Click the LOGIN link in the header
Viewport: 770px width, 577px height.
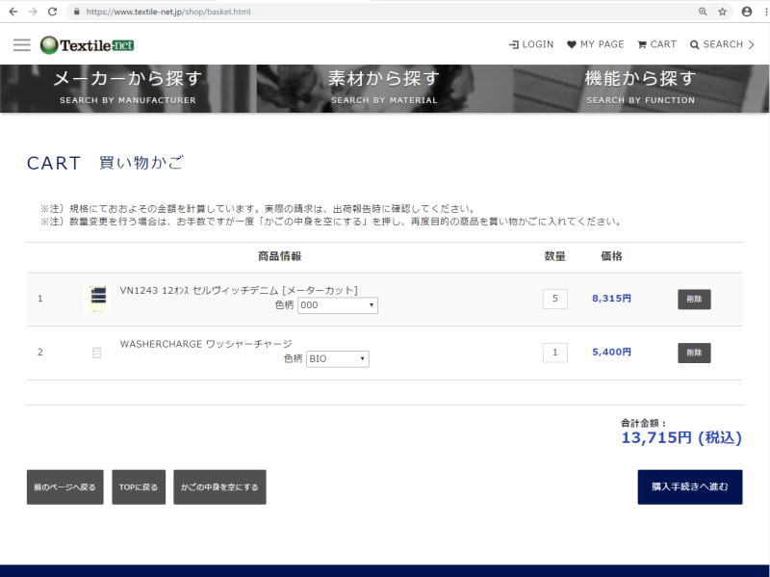(531, 44)
